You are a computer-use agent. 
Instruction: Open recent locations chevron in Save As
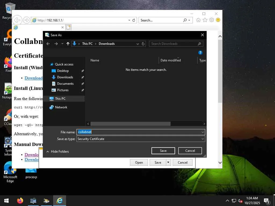coord(62,44)
